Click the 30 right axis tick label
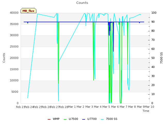This screenshot has width=165, height=124. 153,76
